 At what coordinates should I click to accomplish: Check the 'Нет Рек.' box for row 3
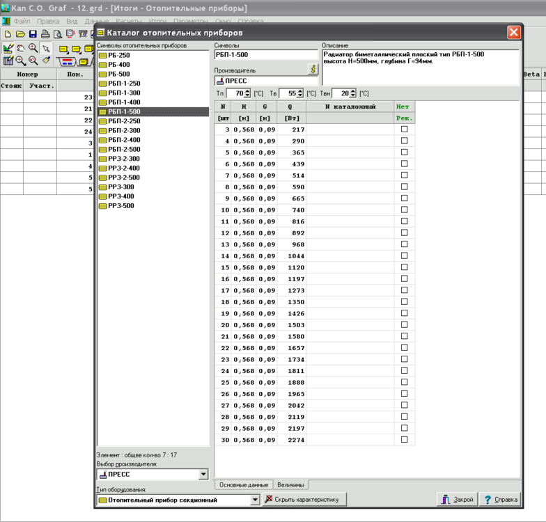tap(404, 129)
